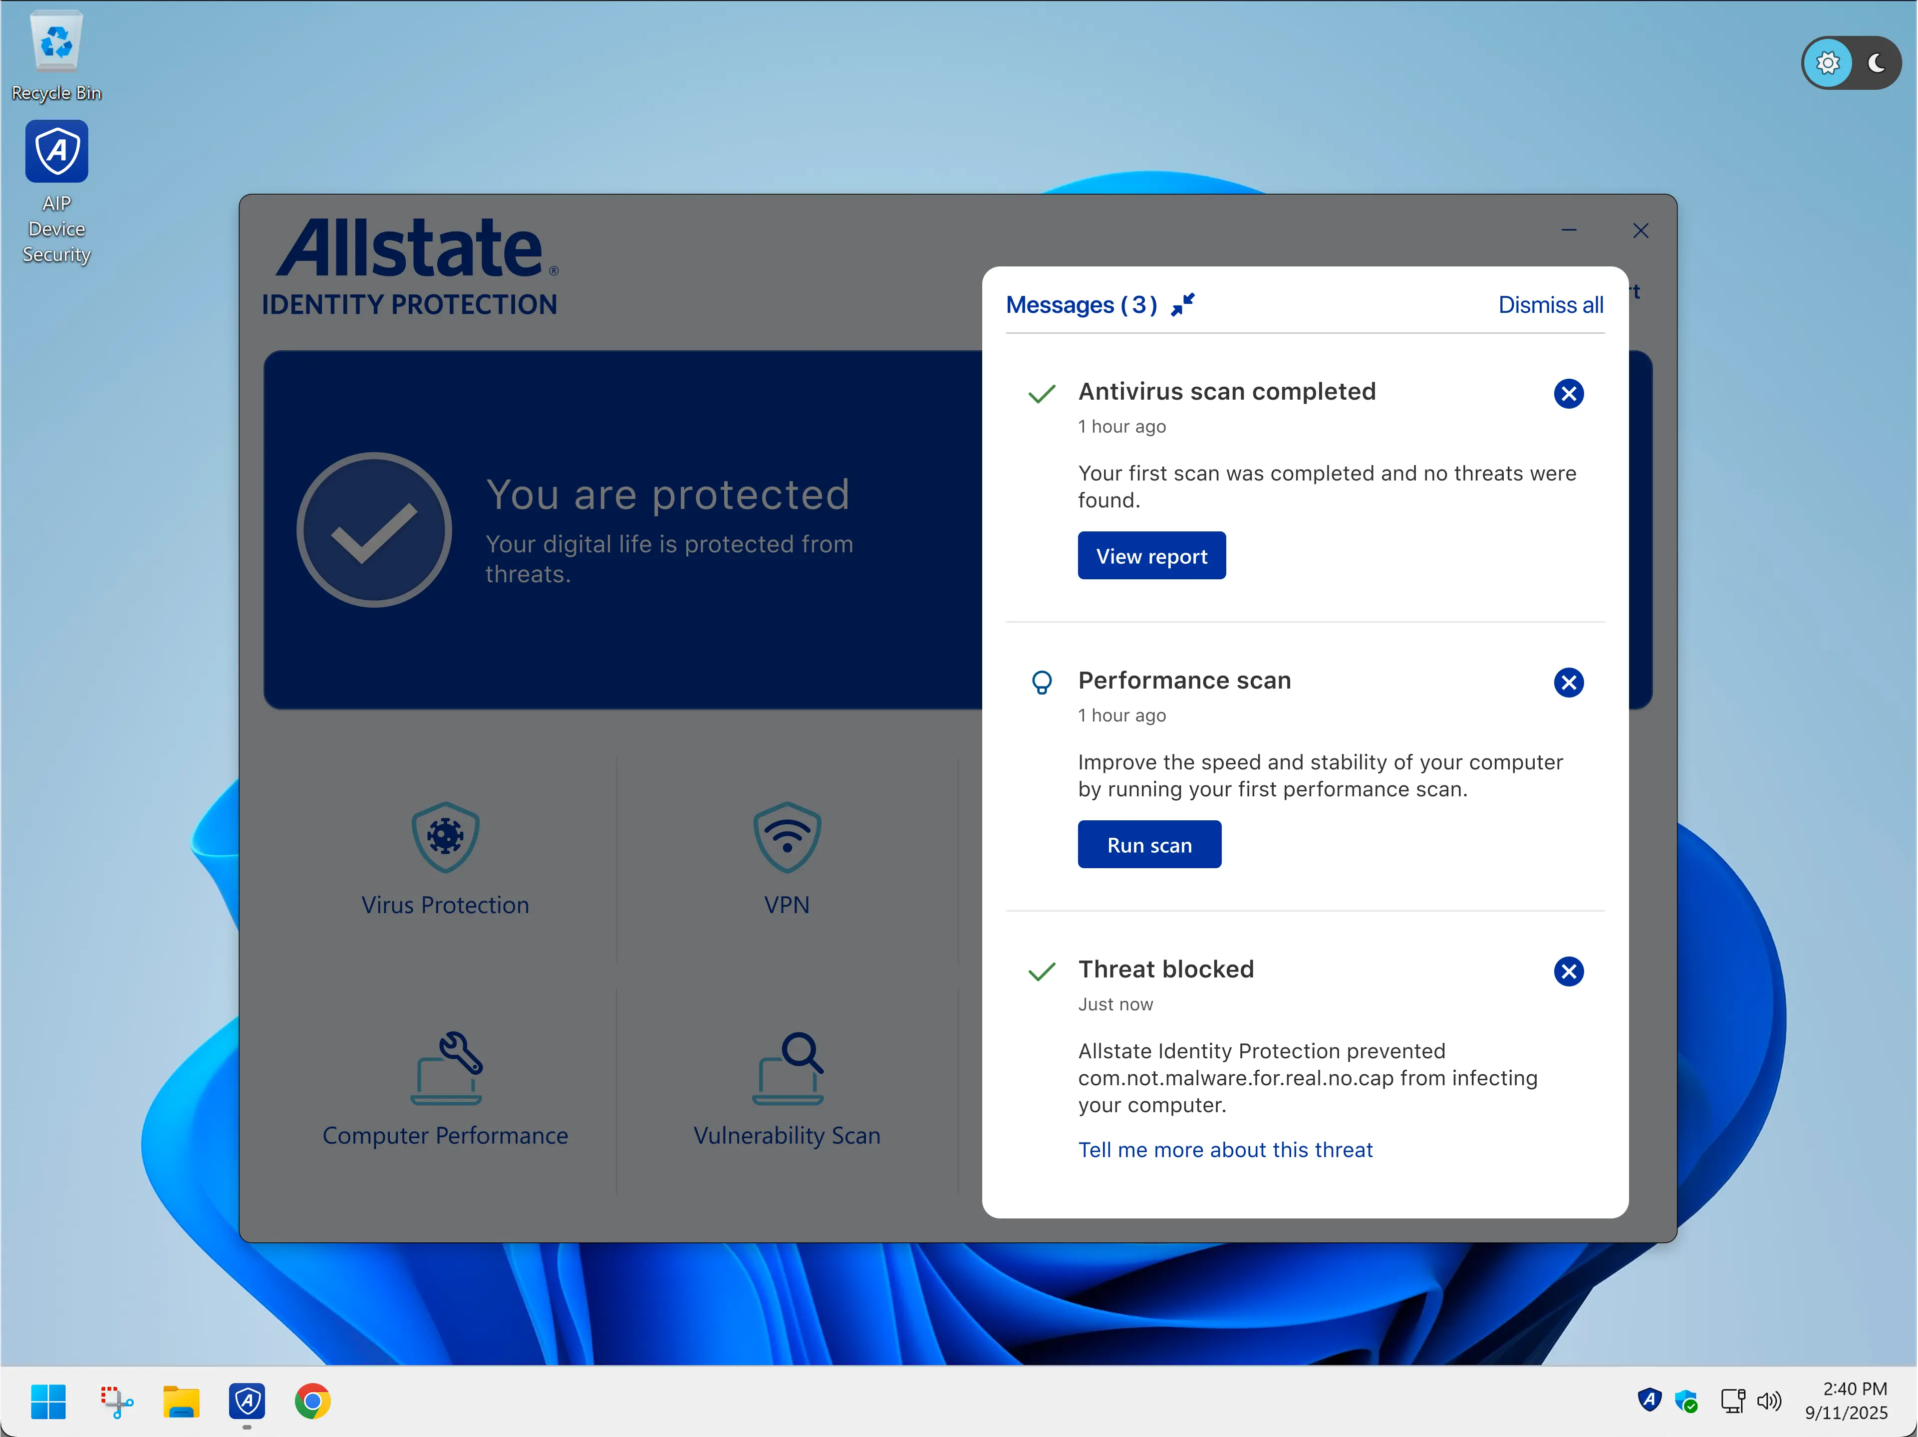Open the Recycle Bin desktop icon
1918x1437 pixels.
coord(56,55)
